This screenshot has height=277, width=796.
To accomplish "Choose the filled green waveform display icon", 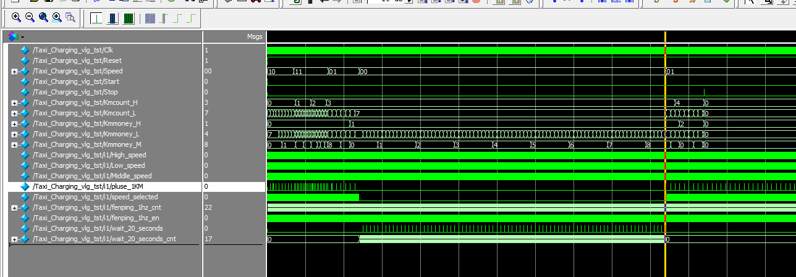I will [x=129, y=19].
